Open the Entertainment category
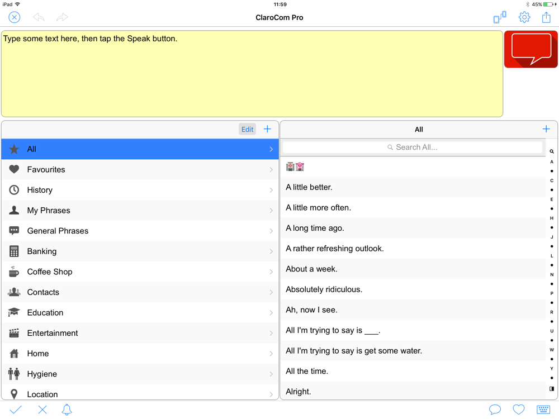The height and width of the screenshot is (419, 559). [x=140, y=333]
